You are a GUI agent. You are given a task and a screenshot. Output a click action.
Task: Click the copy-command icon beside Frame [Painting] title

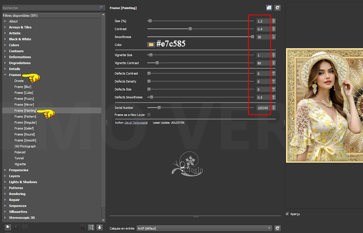click(x=269, y=8)
